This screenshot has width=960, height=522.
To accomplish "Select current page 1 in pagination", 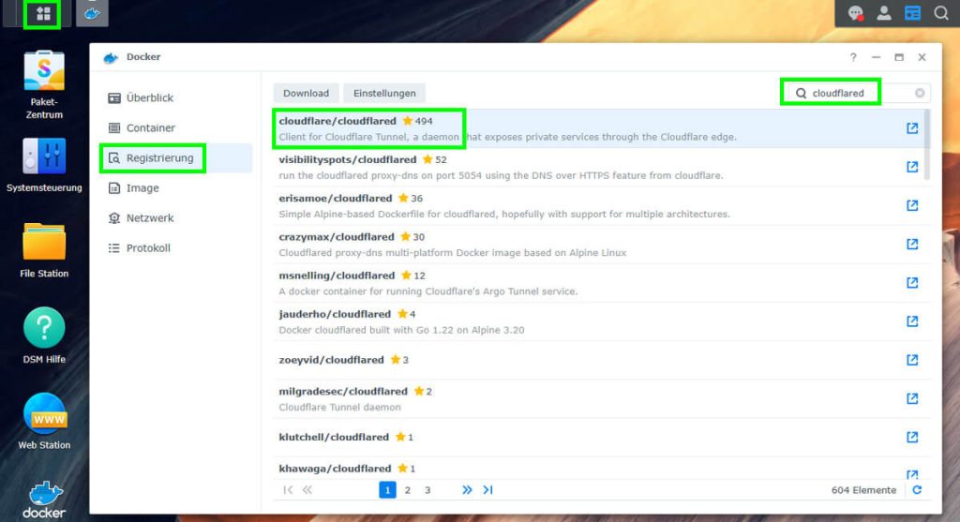I will pyautogui.click(x=387, y=489).
